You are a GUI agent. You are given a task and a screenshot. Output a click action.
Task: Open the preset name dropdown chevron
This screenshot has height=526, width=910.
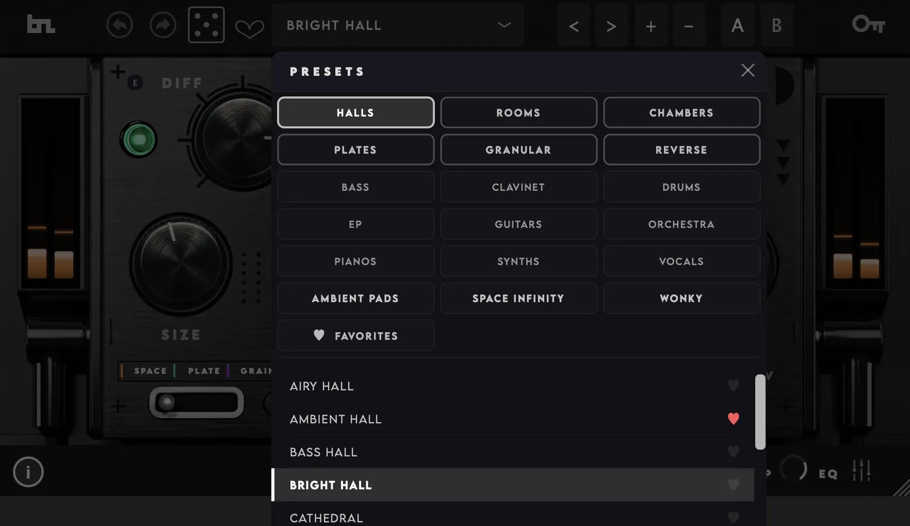(x=503, y=25)
